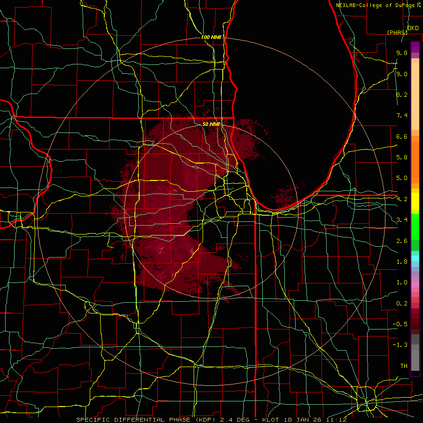Click the yellow band of the color scale
Viewport: 423px width, 423px height.
coord(415,201)
